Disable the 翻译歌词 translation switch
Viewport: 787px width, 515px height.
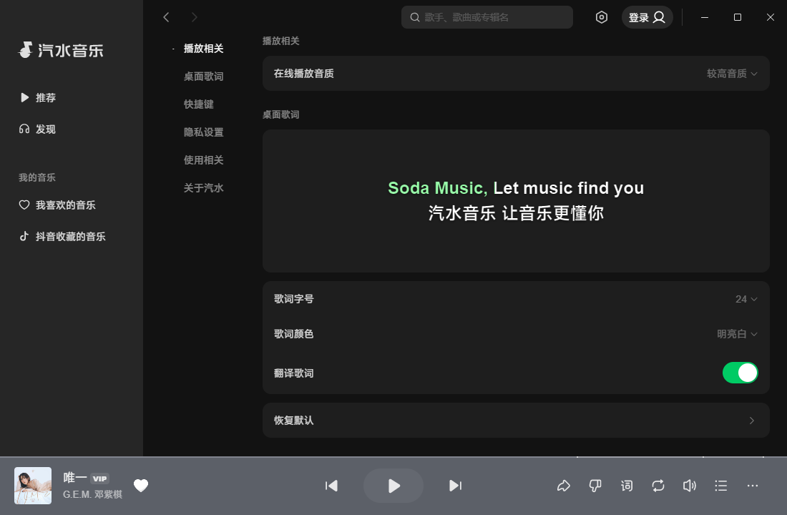tap(740, 373)
